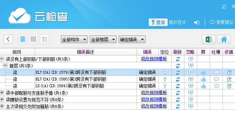Refresh the KL7 ID:1580 row
This screenshot has height=136, width=235.
178,79
